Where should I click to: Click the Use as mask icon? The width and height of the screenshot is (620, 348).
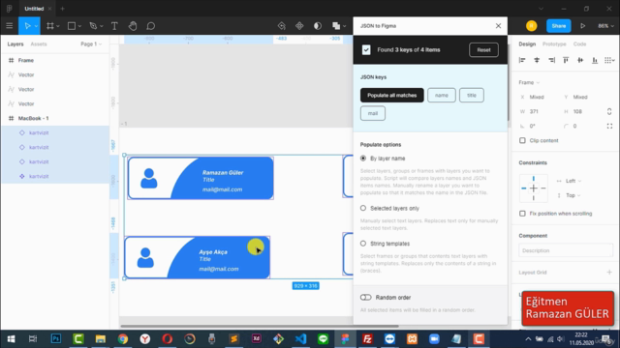point(318,26)
